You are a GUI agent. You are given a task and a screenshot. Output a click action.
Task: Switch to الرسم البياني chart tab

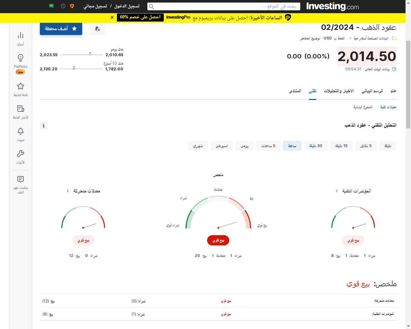(x=372, y=91)
